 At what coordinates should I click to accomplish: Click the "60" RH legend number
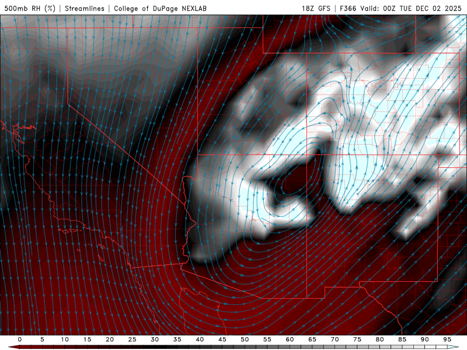(290, 339)
